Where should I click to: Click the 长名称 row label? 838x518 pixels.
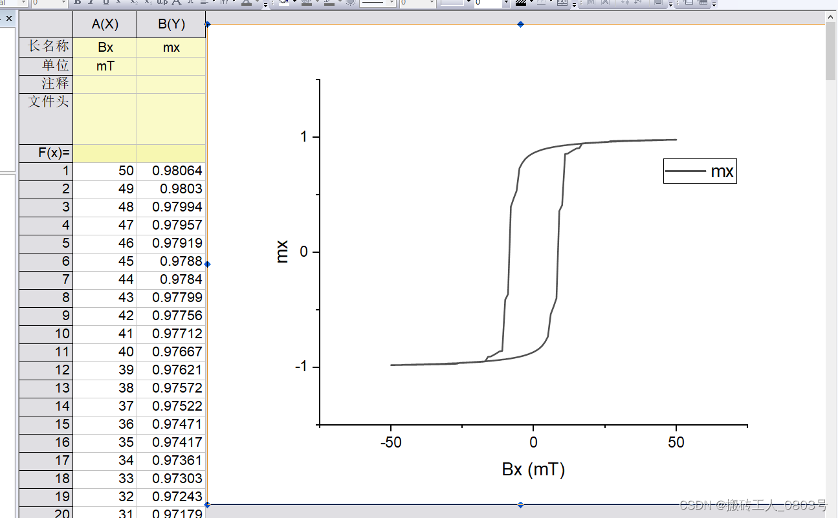click(x=46, y=47)
